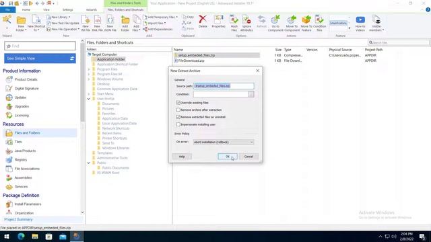Click the See Simple View button
431x242 pixels.
pyautogui.click(x=40, y=58)
